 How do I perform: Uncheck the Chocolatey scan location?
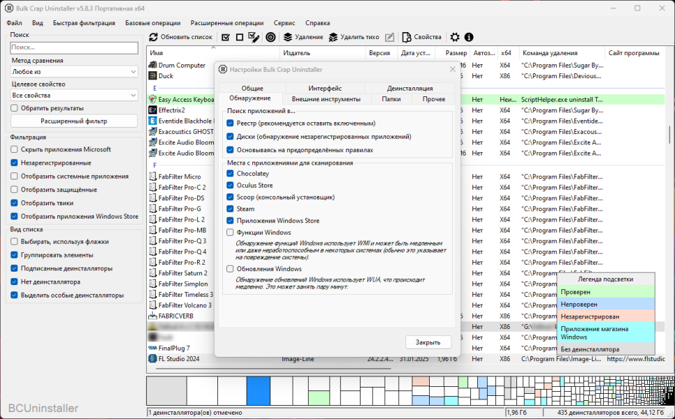(230, 174)
